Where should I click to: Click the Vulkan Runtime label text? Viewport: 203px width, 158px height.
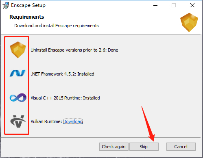click(x=46, y=121)
